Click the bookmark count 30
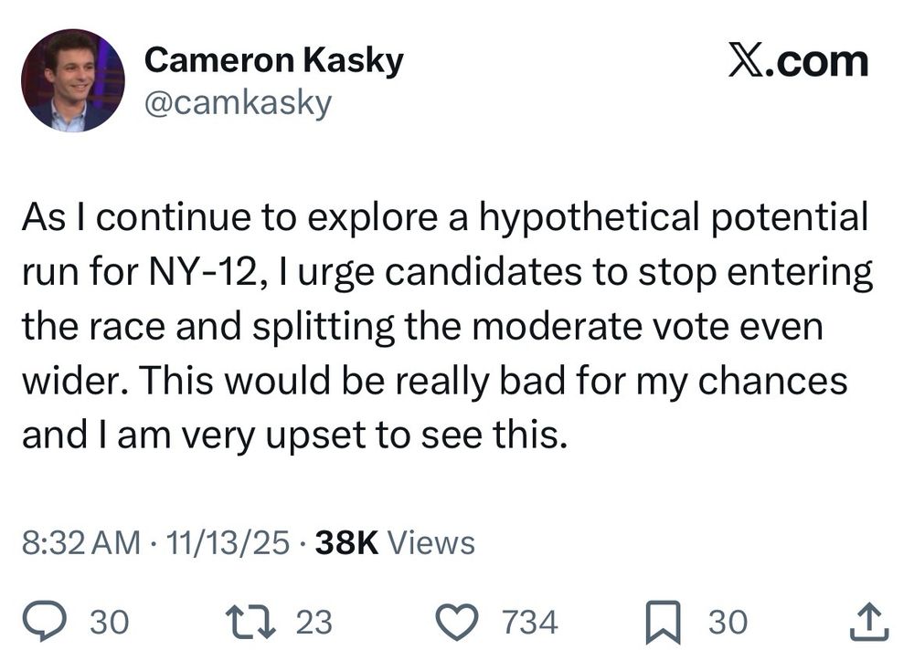The width and height of the screenshot is (914, 671). point(728,623)
